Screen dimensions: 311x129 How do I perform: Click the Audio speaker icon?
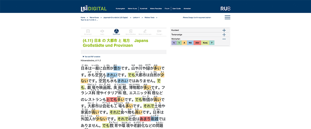pyautogui.click(x=102, y=32)
